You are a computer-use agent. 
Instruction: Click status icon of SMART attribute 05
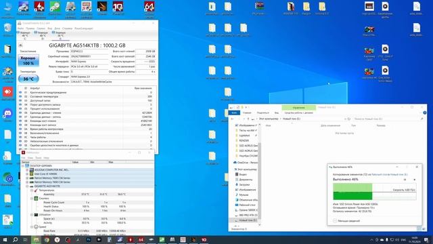point(20,108)
